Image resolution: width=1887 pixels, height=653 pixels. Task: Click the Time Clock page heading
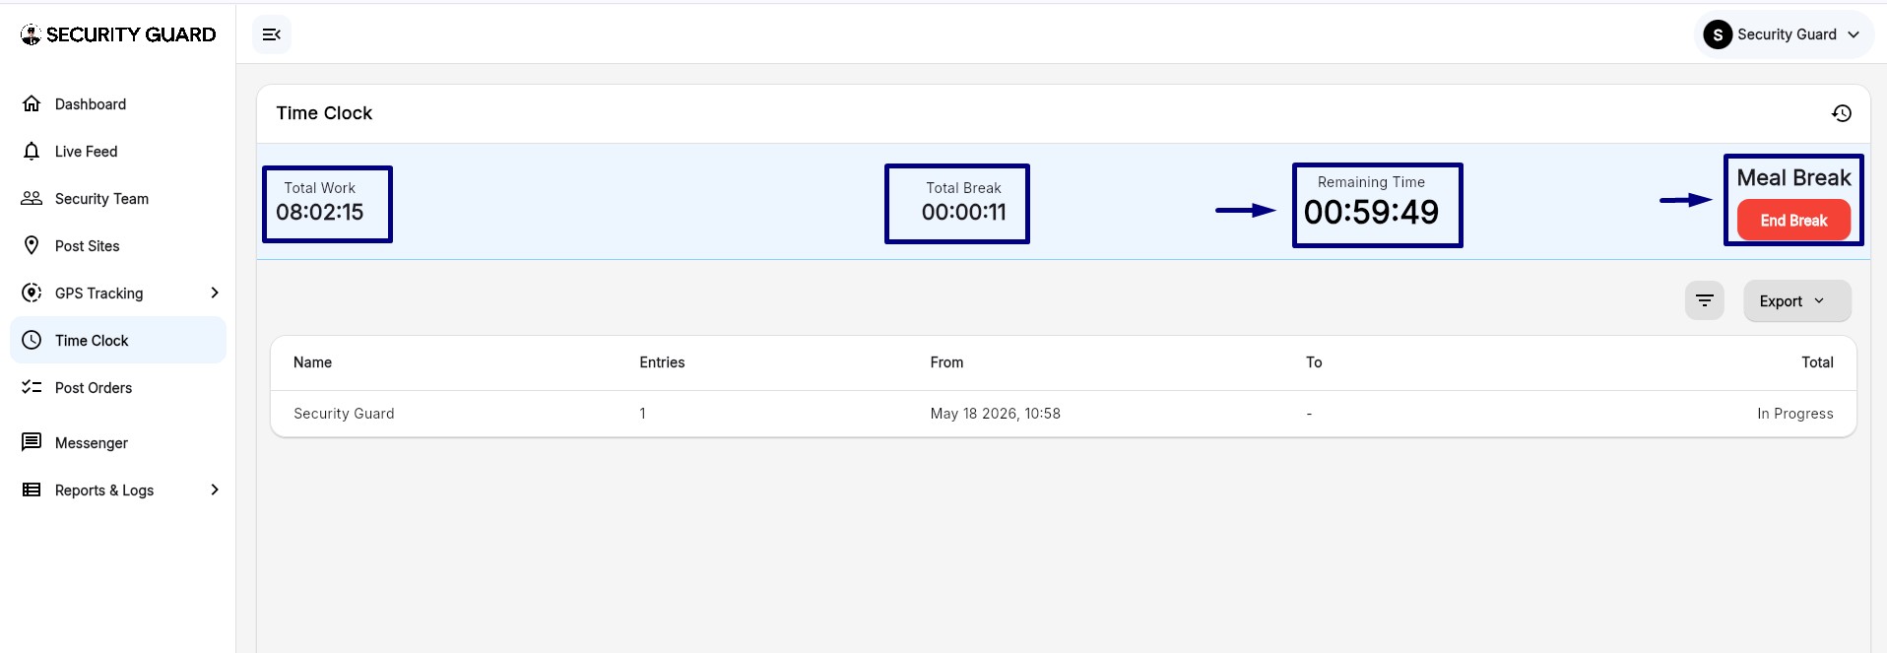point(324,113)
